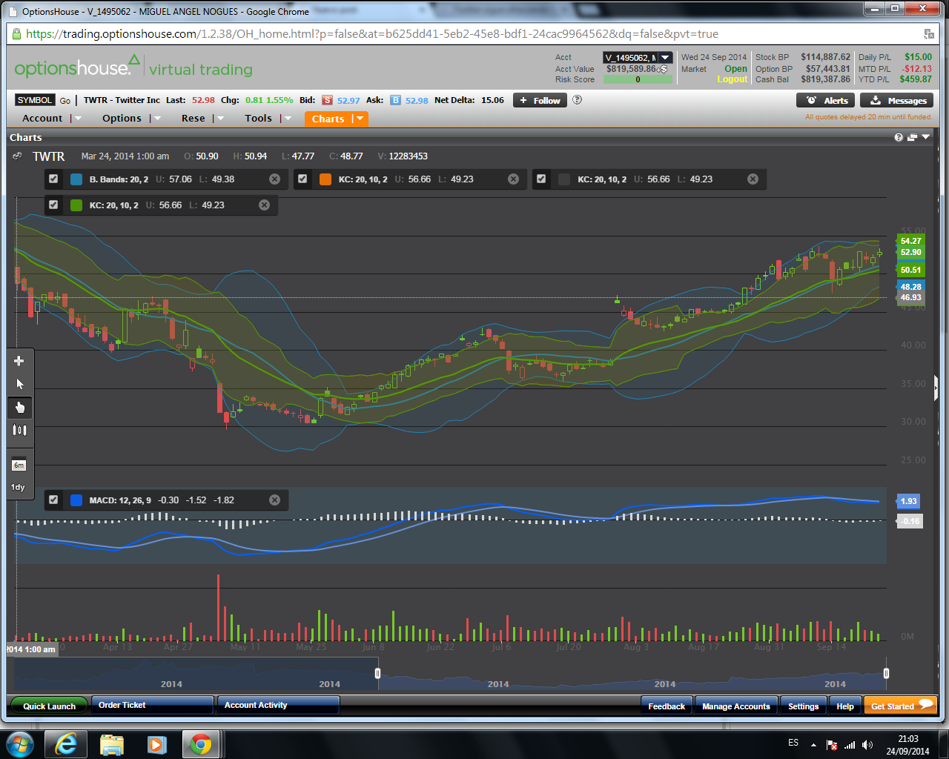
Task: Uncheck the orange KC indicator checkbox
Action: click(302, 179)
